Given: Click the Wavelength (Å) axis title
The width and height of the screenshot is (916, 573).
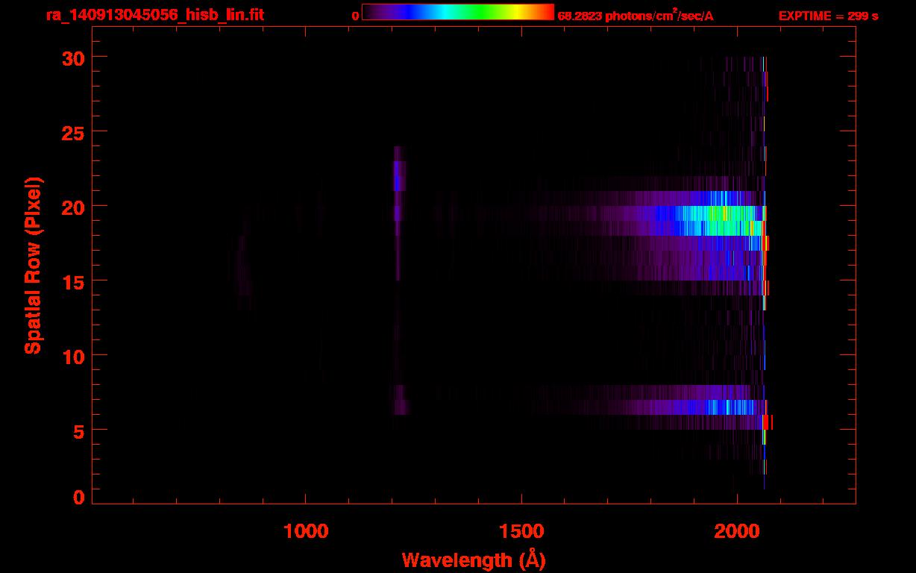Looking at the screenshot, I should [x=474, y=560].
